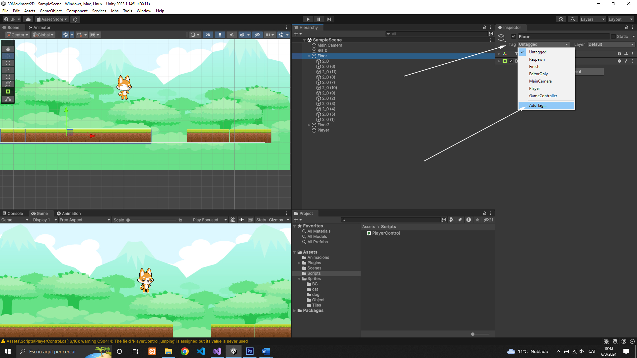Toggle the Floor object active checkbox
This screenshot has width=637, height=358.
pyautogui.click(x=513, y=36)
